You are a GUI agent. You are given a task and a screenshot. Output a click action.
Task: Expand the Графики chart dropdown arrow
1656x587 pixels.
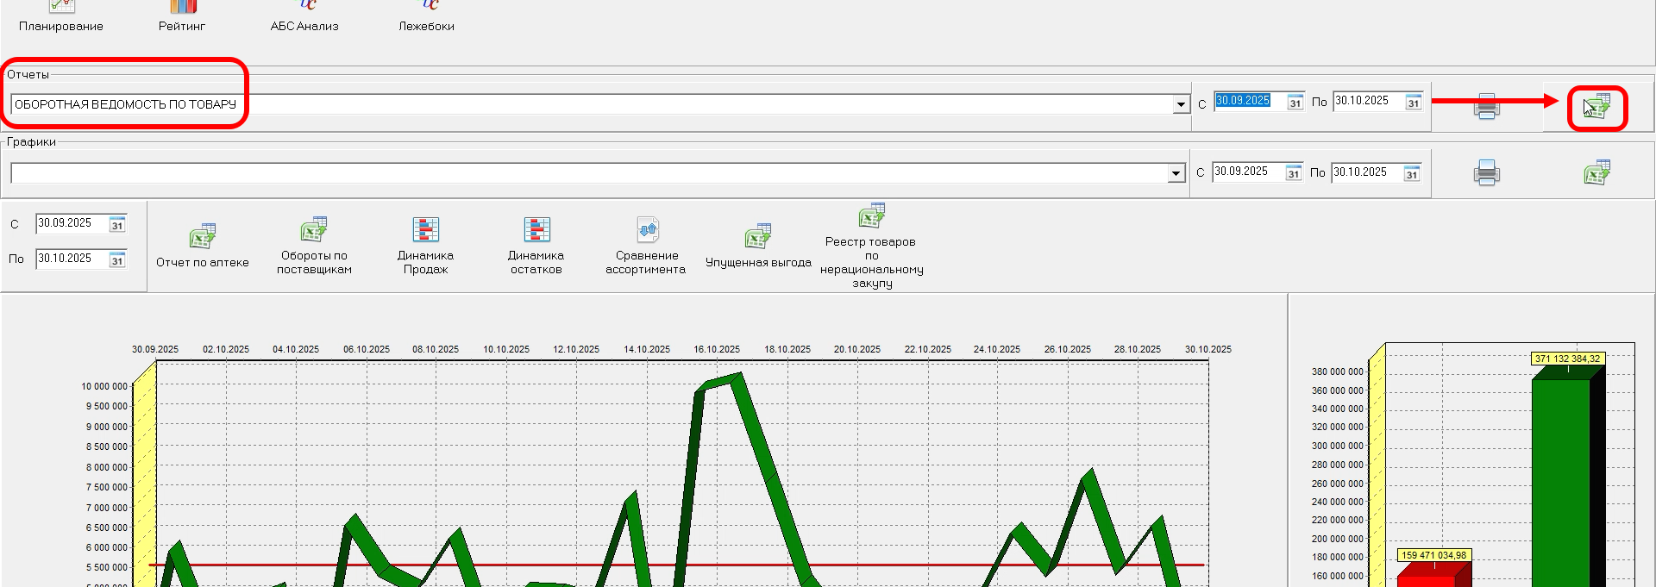point(1176,173)
